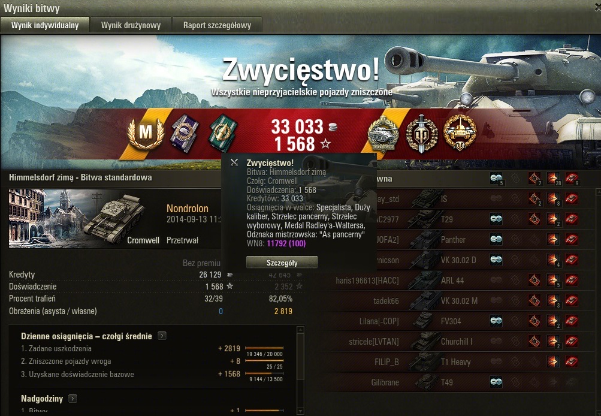This screenshot has width=601, height=416.
Task: Switch to Raport szczegółowy tab
Action: point(217,25)
